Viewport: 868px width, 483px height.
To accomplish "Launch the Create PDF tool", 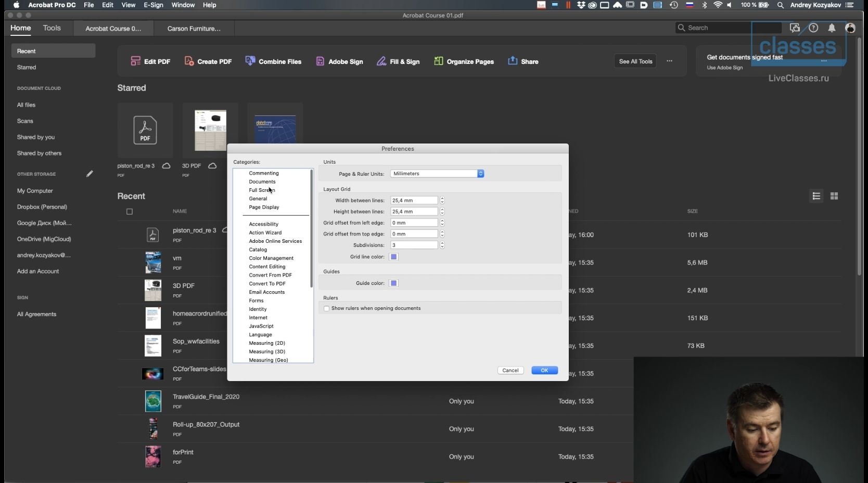I will click(x=208, y=61).
